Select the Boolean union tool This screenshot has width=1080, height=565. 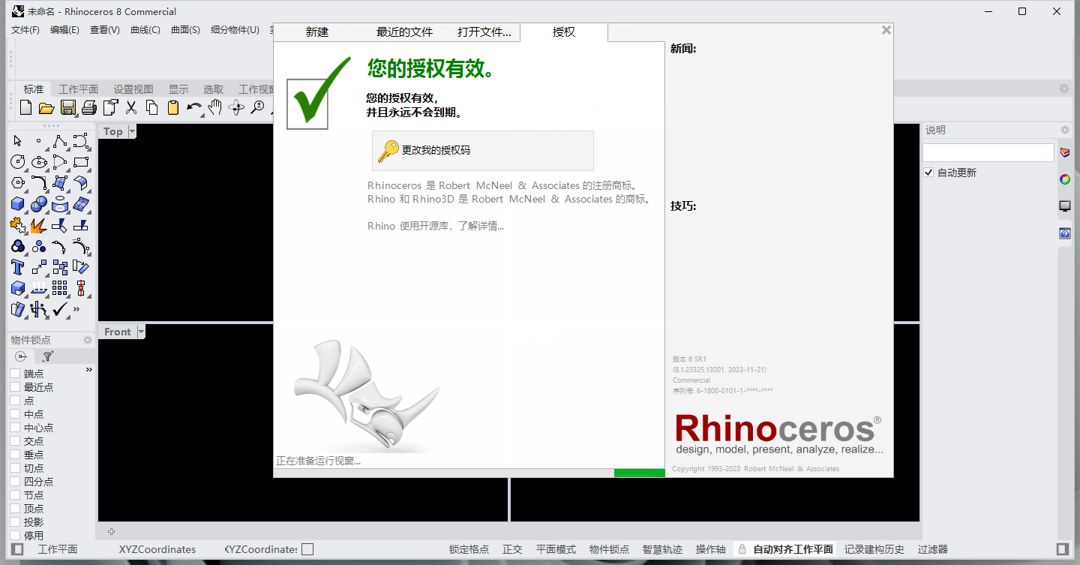tap(39, 204)
